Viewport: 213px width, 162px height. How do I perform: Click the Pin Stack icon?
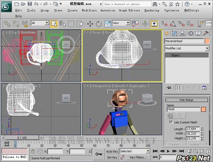169,88
